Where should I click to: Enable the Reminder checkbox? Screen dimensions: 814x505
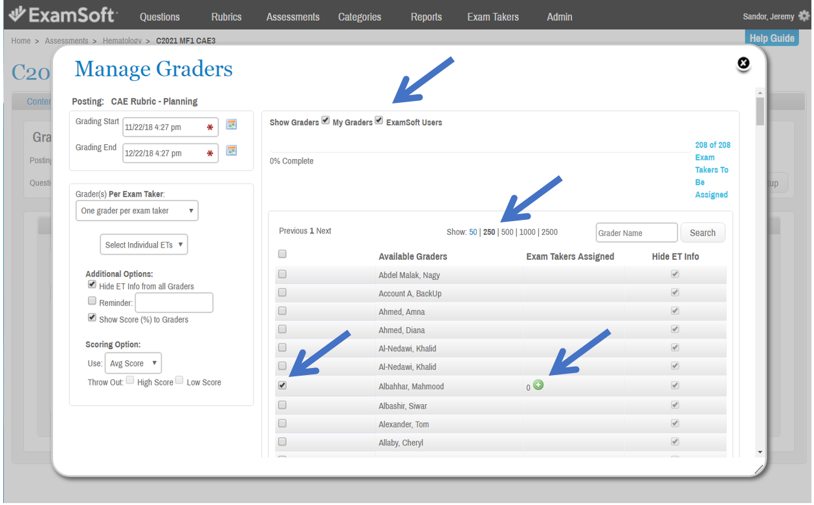[x=92, y=301]
